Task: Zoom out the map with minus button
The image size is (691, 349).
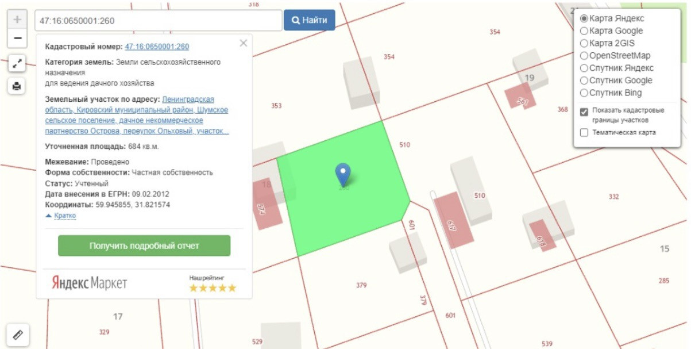Action: click(17, 39)
